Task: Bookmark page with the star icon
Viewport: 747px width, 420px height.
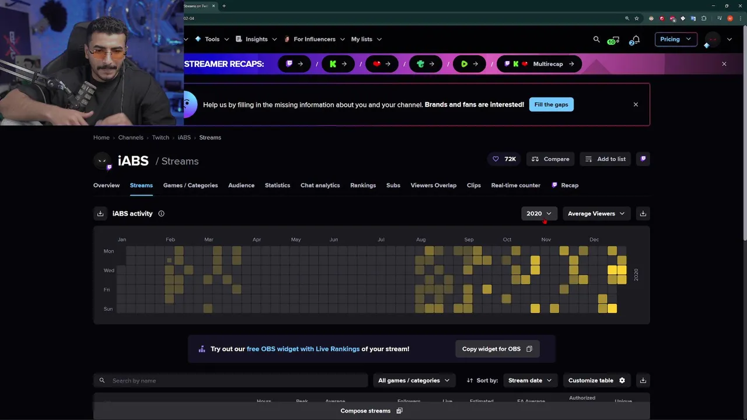Action: (637, 18)
